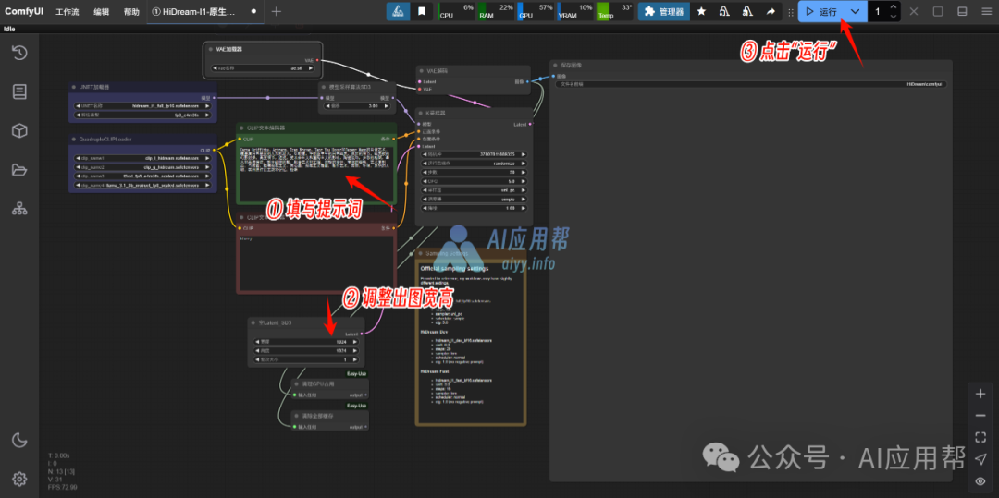Zoom out with the minus icon

pyautogui.click(x=980, y=416)
